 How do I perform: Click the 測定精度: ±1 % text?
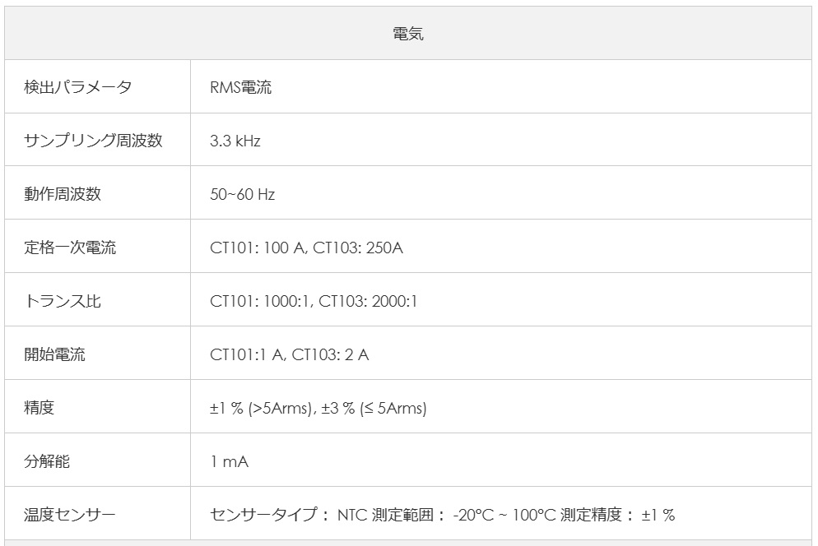[617, 516]
